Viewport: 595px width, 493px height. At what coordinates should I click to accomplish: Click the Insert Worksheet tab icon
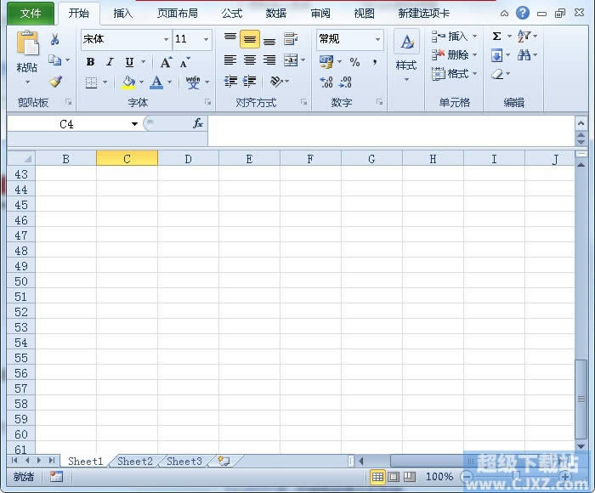224,461
